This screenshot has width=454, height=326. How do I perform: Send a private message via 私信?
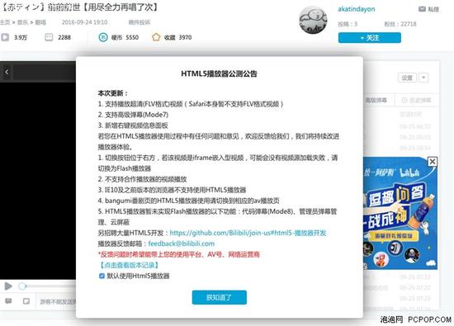coord(428,9)
